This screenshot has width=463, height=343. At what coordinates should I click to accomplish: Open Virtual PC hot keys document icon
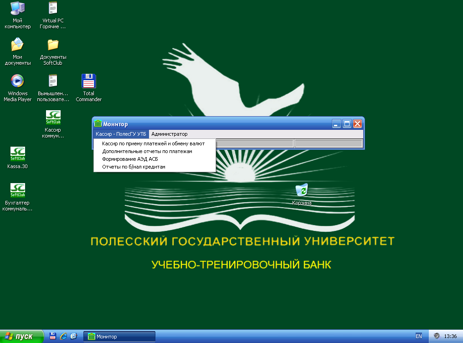click(x=53, y=15)
